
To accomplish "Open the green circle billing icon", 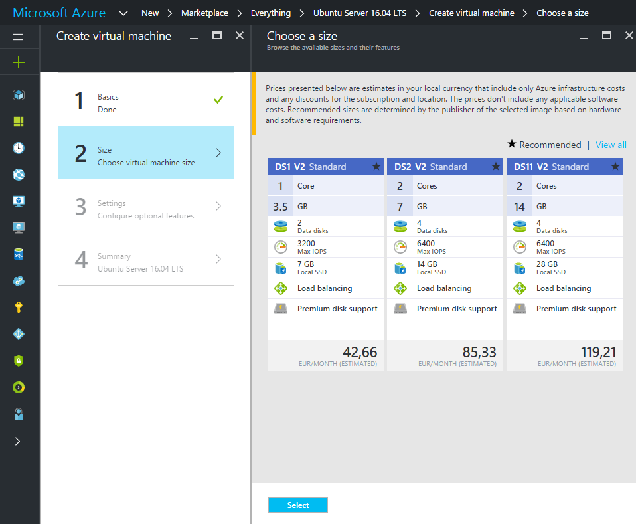I will pyautogui.click(x=18, y=387).
